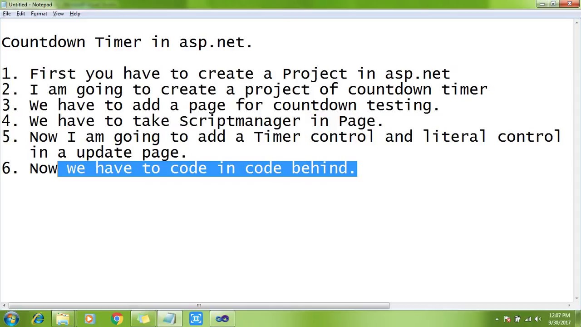
Task: Open Windows Media Player from taskbar
Action: coord(89,319)
